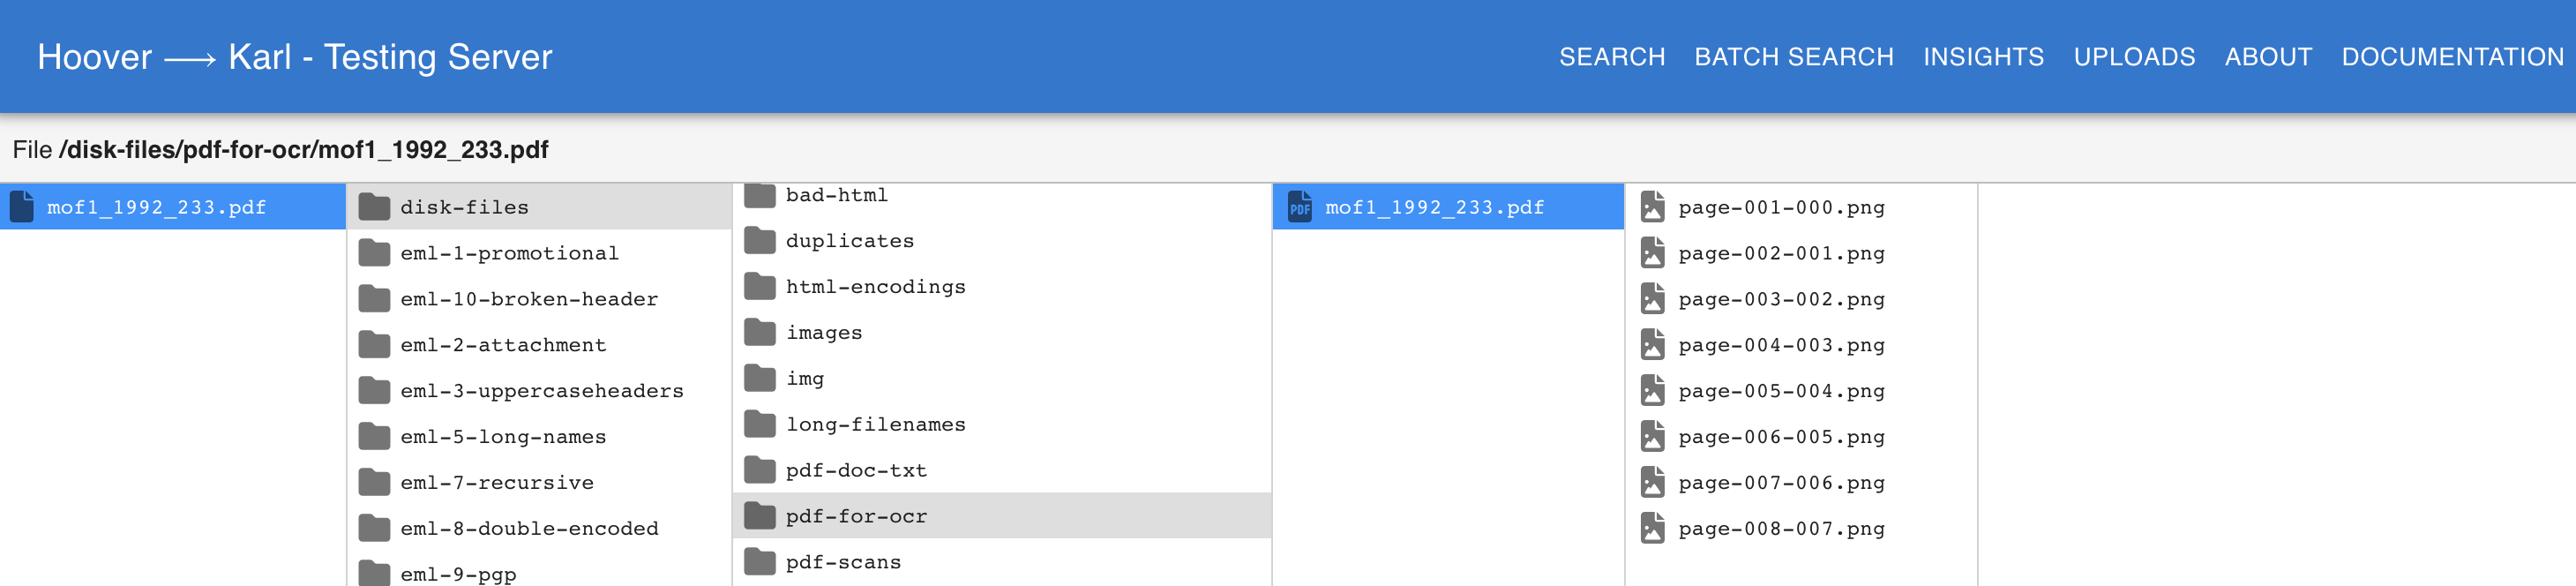Click the blue file icon in first column
2576x586 pixels.
[x=22, y=207]
